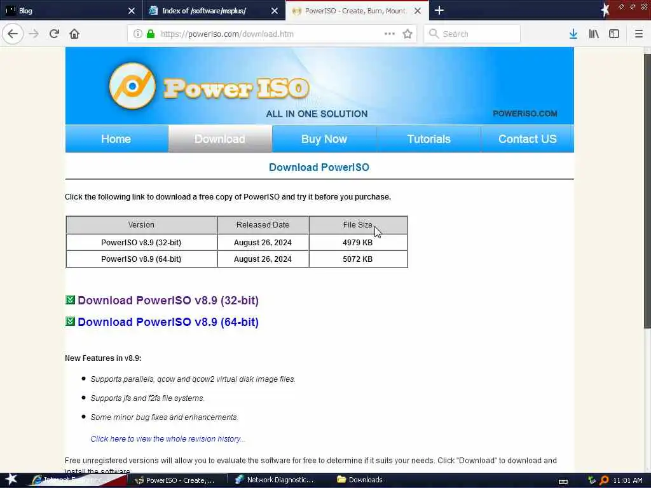This screenshot has width=651, height=488.
Task: Click the page vertical scrollbar thumb
Action: (647, 191)
